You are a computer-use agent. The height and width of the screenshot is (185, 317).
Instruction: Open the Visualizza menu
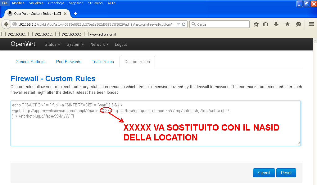tap(36, 3)
